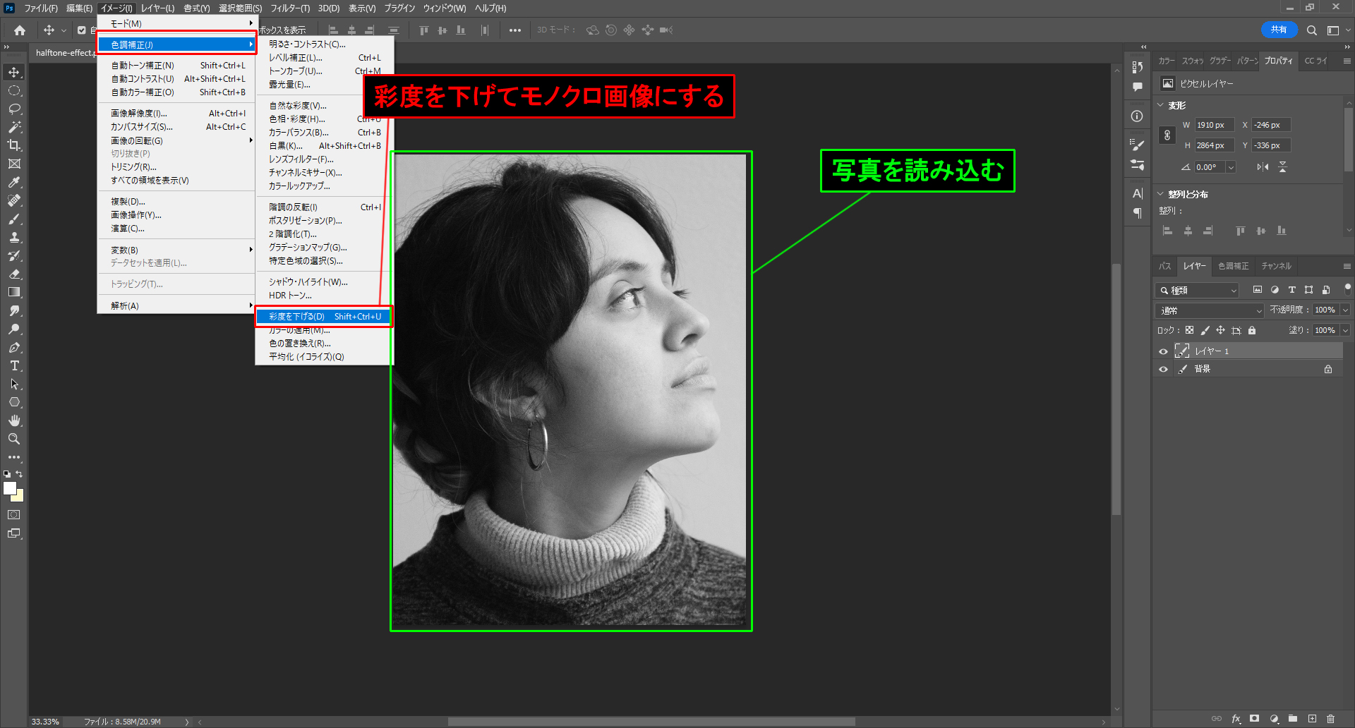Select the Eyedropper tool
Viewport: 1355px width, 728px height.
tap(14, 182)
